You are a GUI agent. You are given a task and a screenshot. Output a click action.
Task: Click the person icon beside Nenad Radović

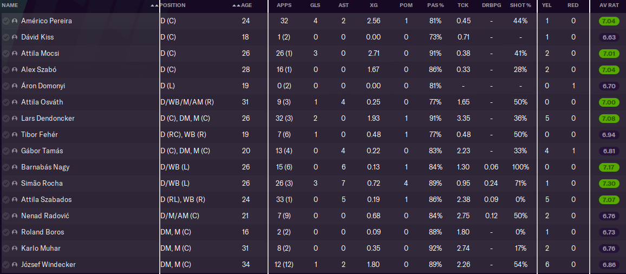point(15,216)
